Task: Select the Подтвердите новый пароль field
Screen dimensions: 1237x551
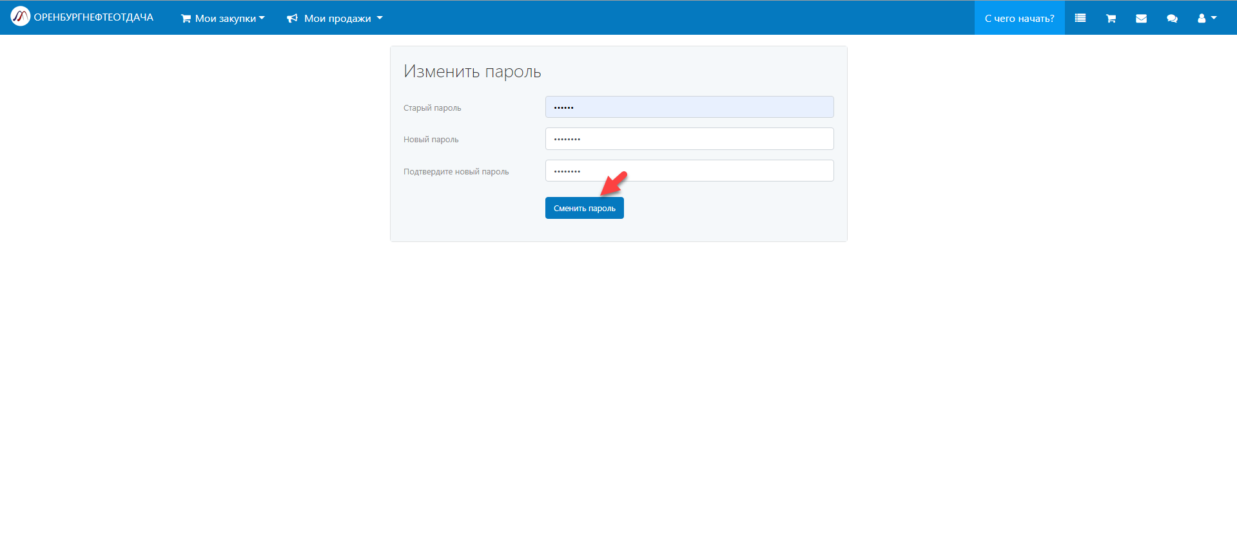Action: [689, 171]
